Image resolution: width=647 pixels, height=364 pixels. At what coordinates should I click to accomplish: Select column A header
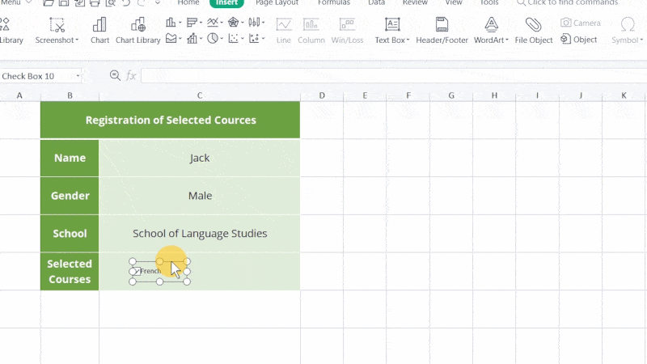point(19,95)
